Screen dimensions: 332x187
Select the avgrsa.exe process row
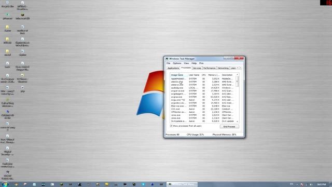pos(203,97)
